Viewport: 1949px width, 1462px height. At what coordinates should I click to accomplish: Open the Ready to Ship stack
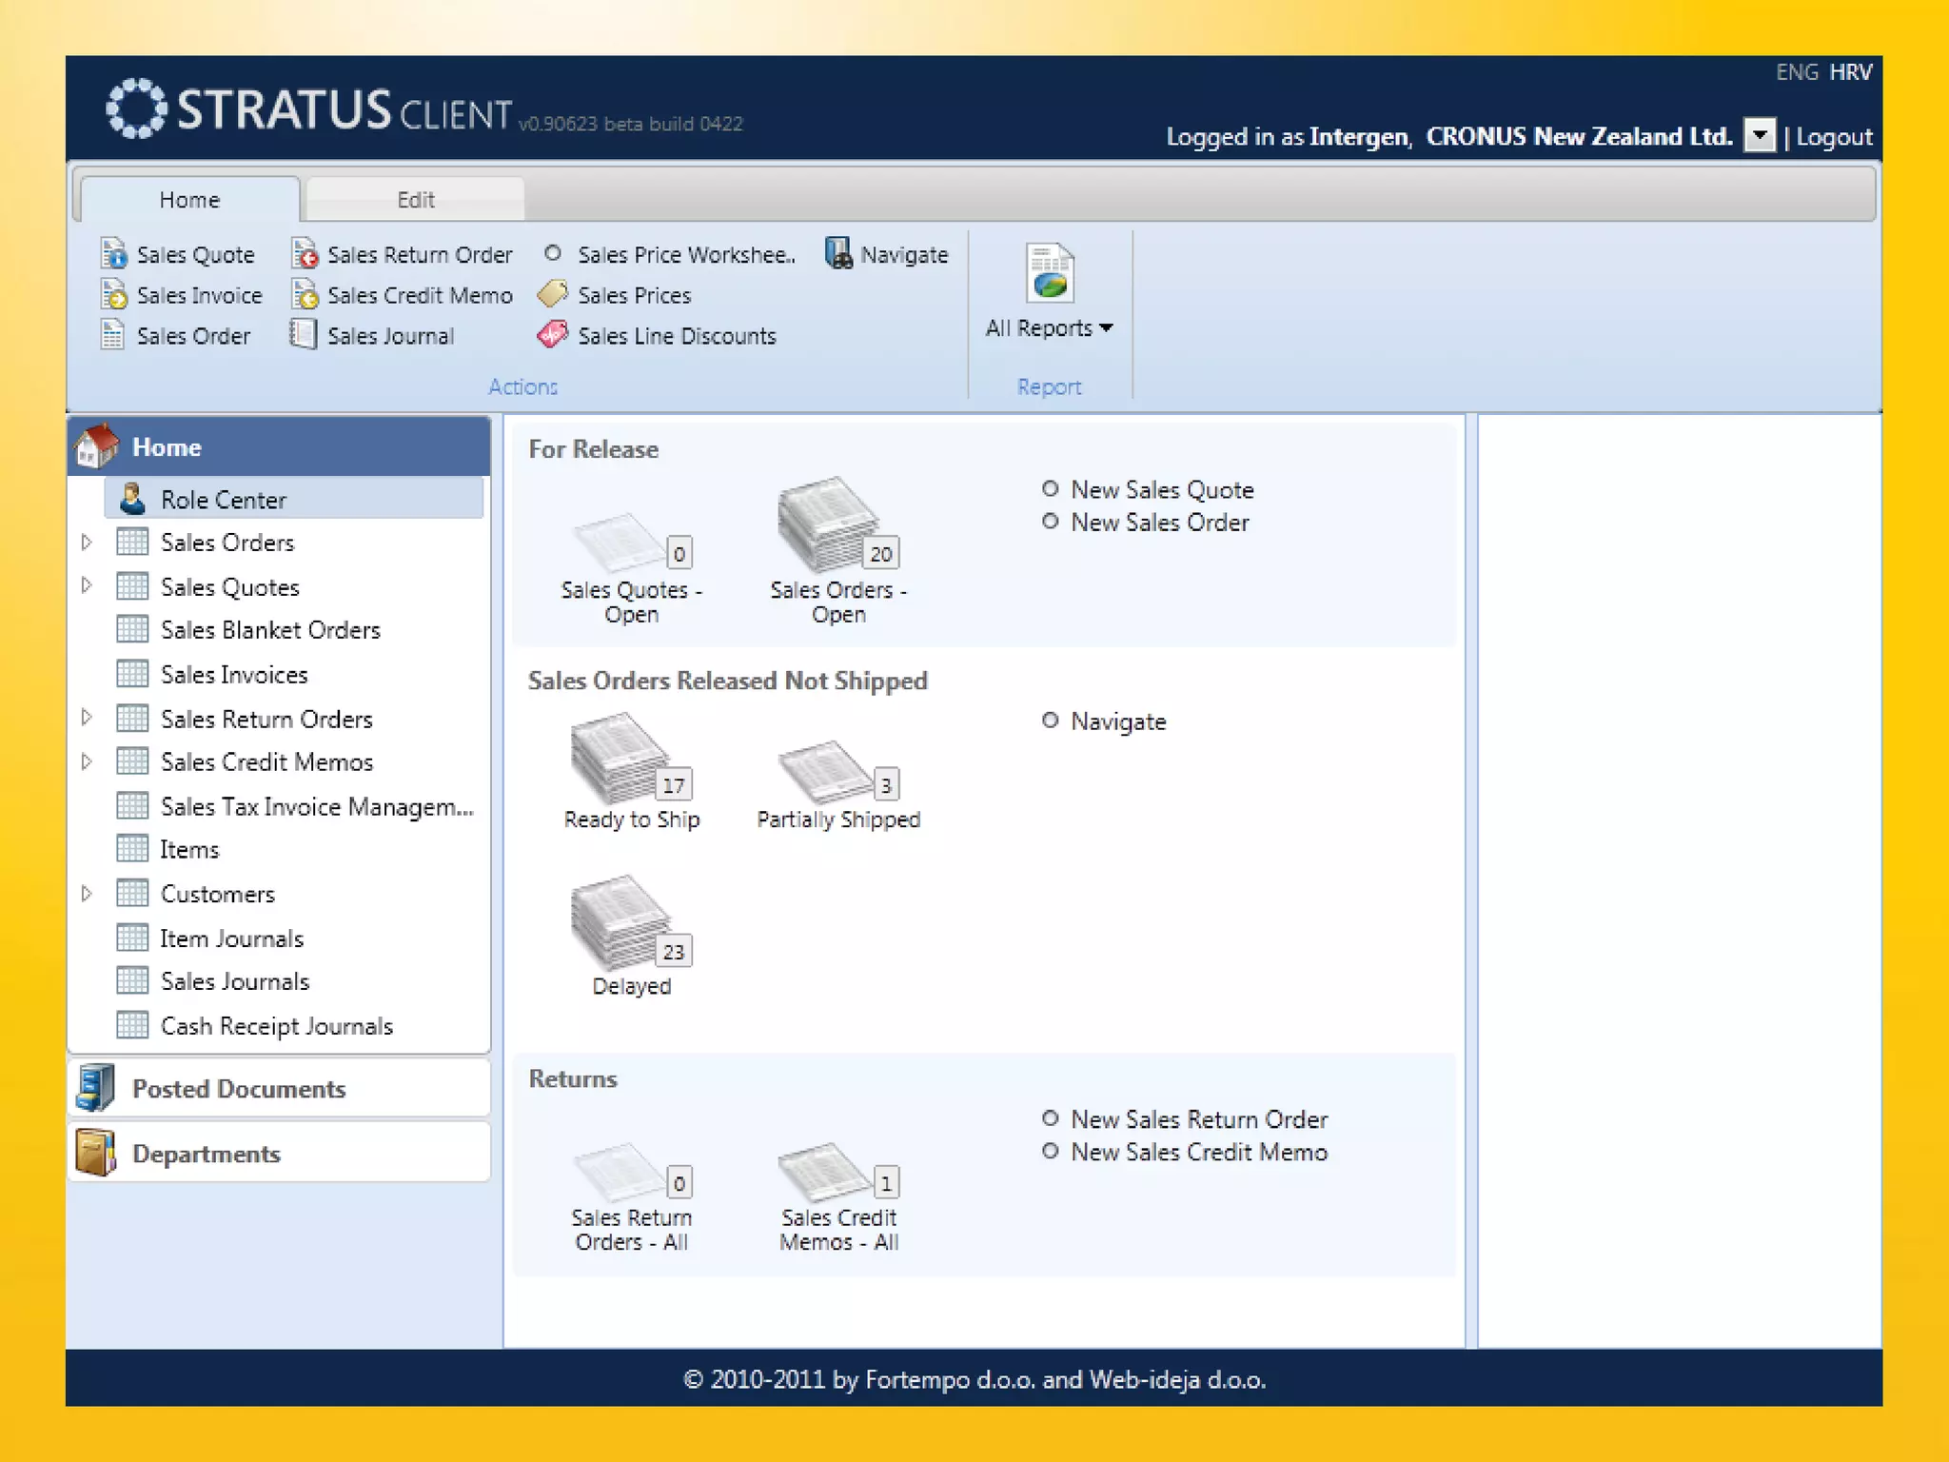pyautogui.click(x=631, y=759)
